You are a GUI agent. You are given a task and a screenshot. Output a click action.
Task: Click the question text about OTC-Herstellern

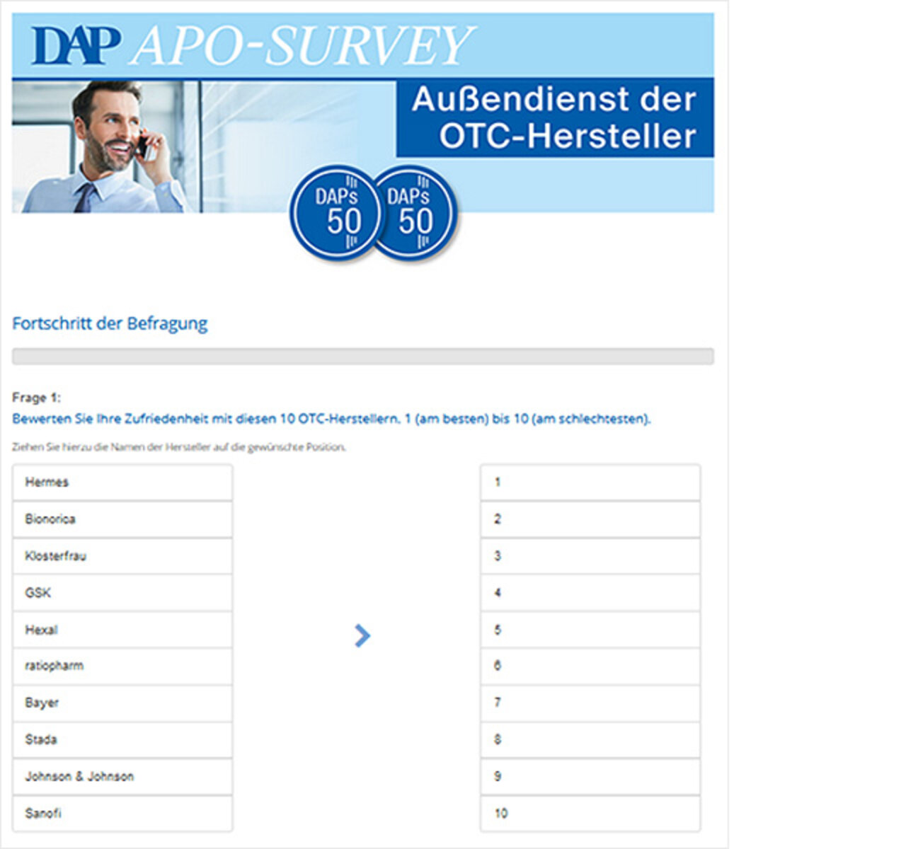coord(331,419)
